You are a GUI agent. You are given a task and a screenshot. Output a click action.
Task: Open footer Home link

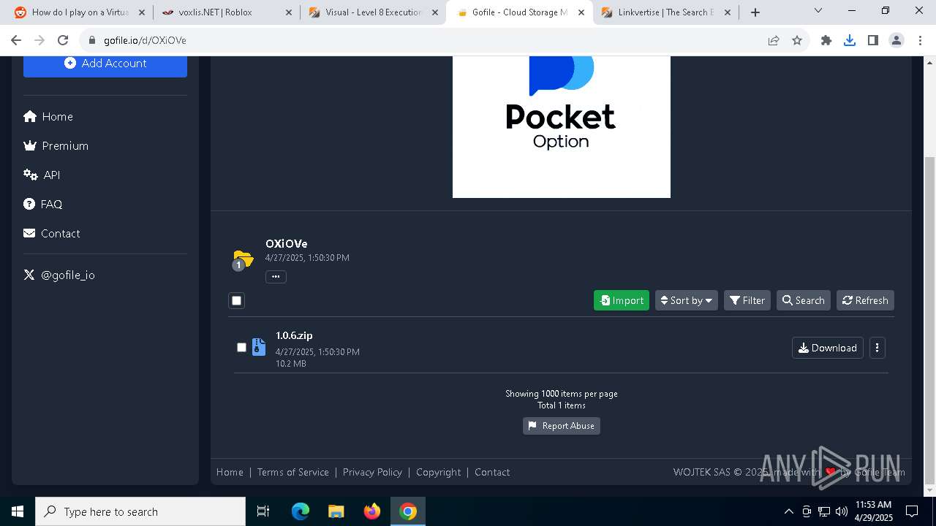tap(230, 472)
